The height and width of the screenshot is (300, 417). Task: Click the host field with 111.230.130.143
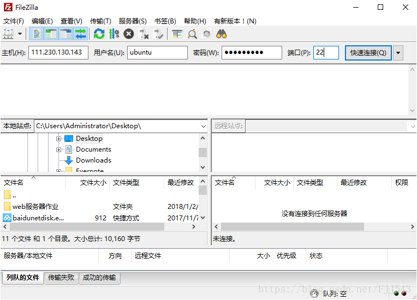tap(58, 52)
